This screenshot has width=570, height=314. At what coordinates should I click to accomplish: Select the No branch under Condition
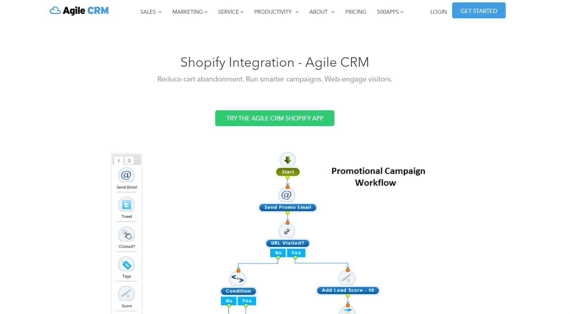point(229,301)
